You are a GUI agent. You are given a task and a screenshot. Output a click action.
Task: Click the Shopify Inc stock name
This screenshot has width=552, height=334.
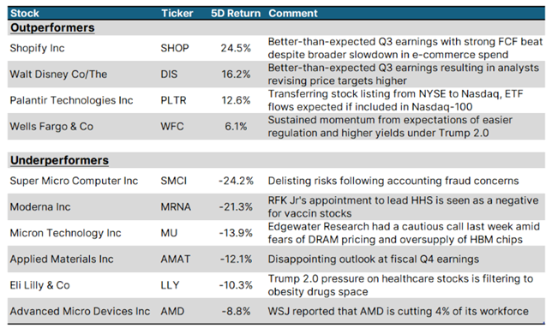[x=37, y=48]
